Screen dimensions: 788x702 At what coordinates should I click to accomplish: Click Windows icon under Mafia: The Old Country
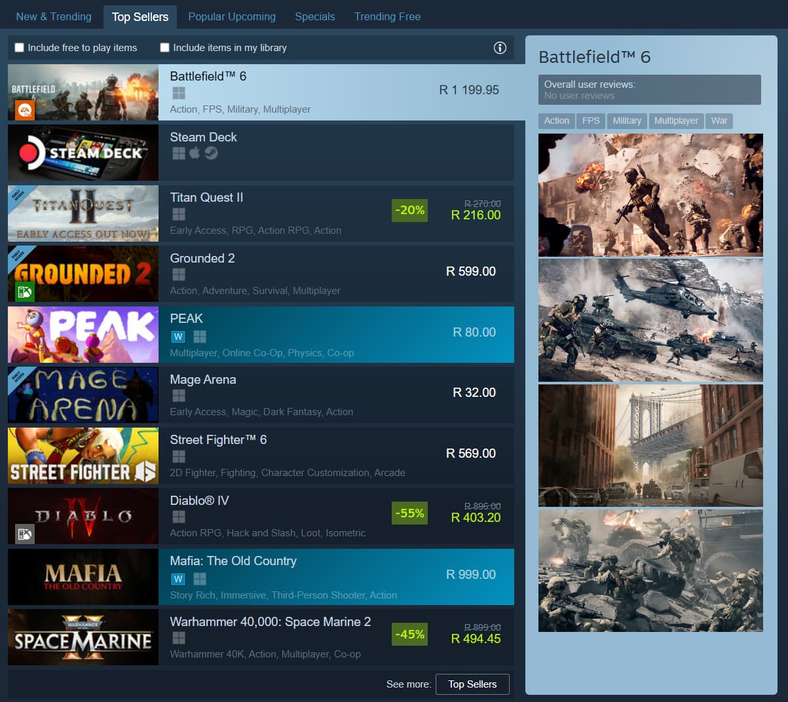pyautogui.click(x=200, y=579)
